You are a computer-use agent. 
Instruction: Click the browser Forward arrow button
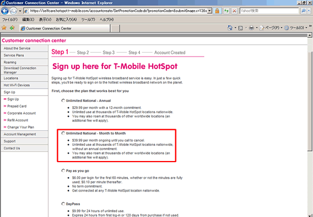click(13, 11)
